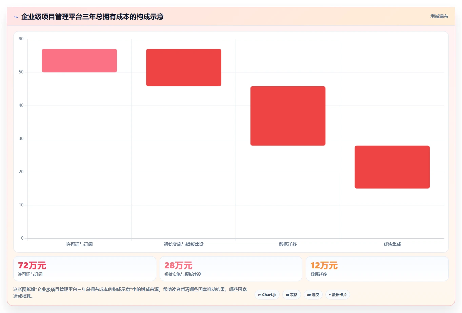Click the 60 y-axis tick label
Viewport: 462px width, 313px height.
(21, 39)
